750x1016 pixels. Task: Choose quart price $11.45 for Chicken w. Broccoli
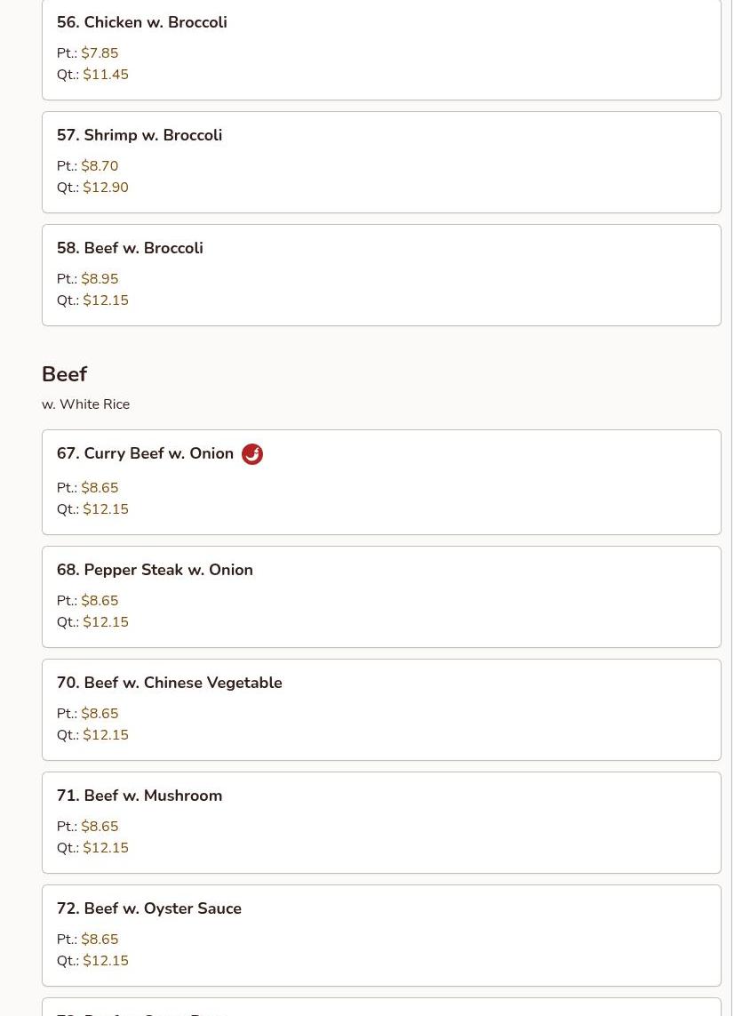tap(106, 75)
